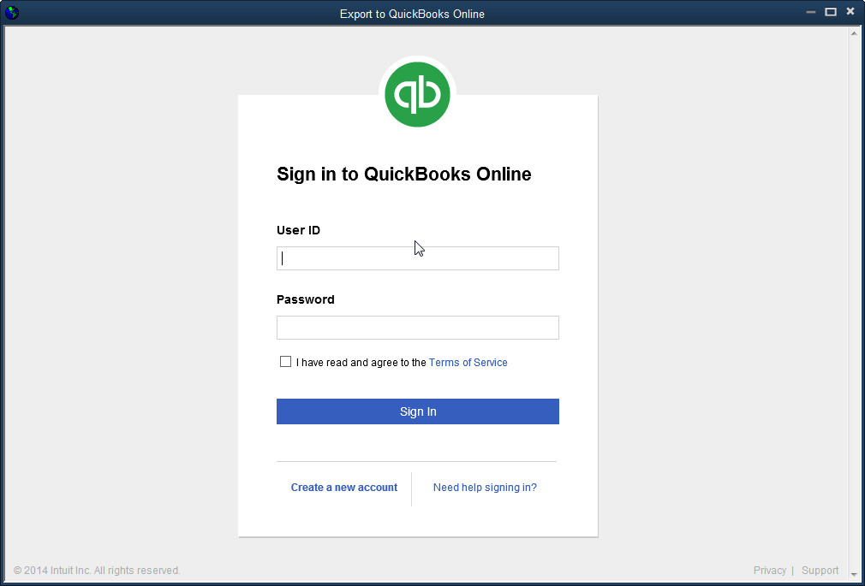This screenshot has height=586, width=865.
Task: Click the Support link
Action: click(820, 570)
